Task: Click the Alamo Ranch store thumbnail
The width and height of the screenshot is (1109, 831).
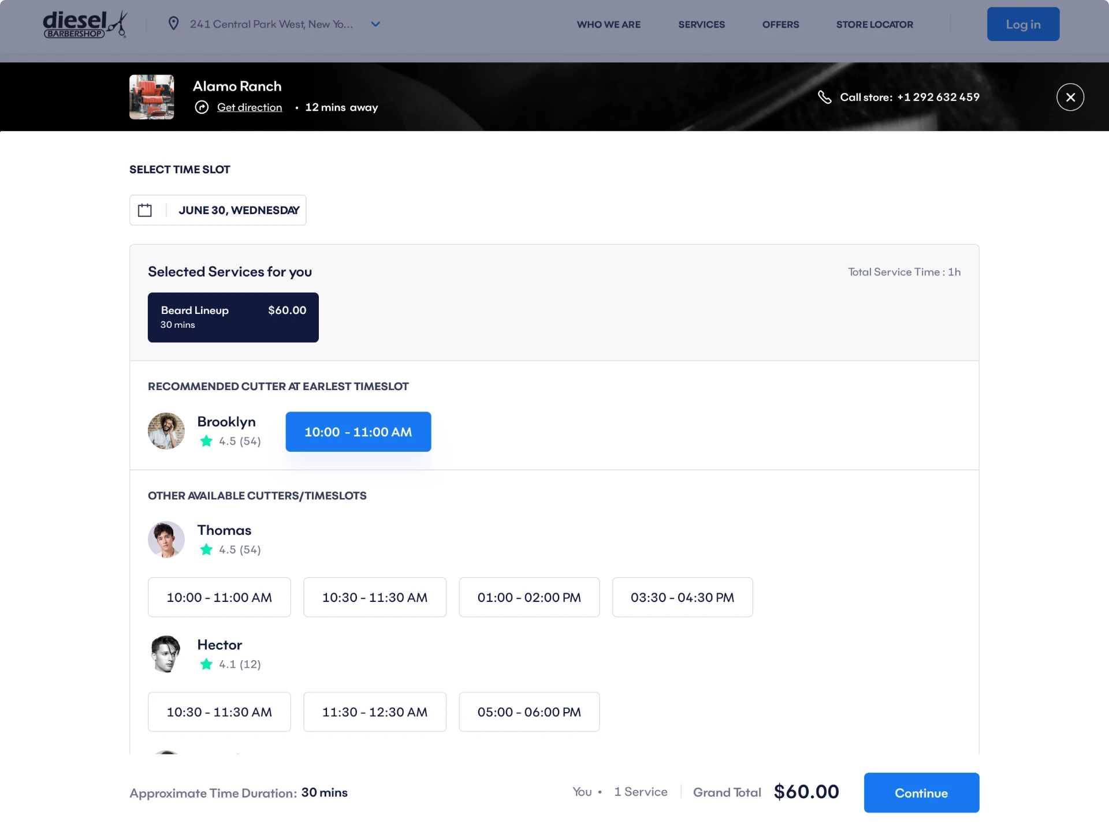Action: [x=151, y=97]
